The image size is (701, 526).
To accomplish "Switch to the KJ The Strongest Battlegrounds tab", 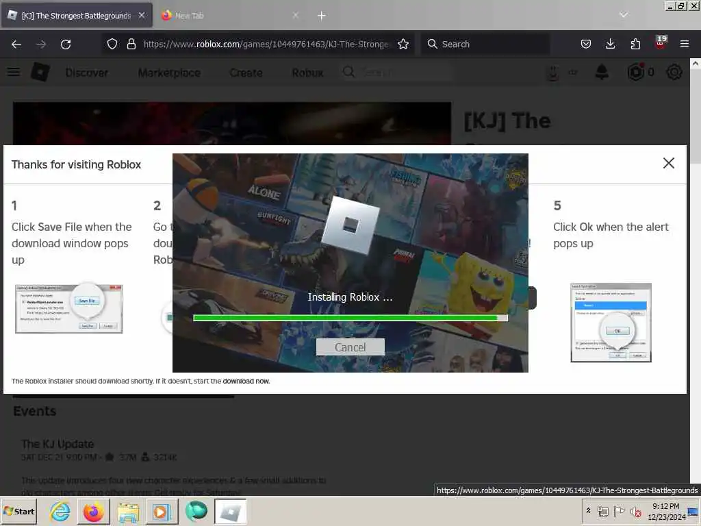I will 77,16.
